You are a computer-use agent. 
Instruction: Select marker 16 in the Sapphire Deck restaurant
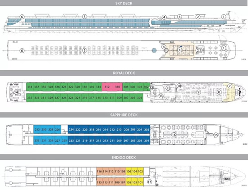pos(174,135)
